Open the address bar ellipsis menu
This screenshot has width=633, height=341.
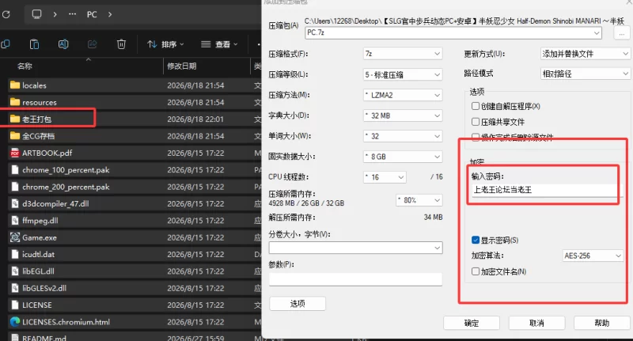[x=72, y=14]
